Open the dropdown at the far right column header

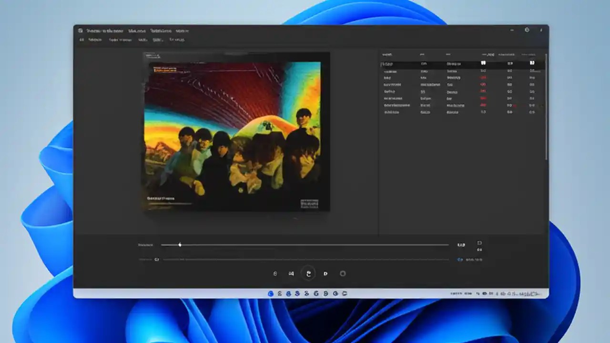(x=528, y=54)
